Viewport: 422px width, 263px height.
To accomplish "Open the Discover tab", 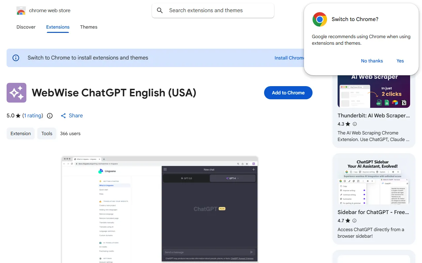I will [x=26, y=27].
